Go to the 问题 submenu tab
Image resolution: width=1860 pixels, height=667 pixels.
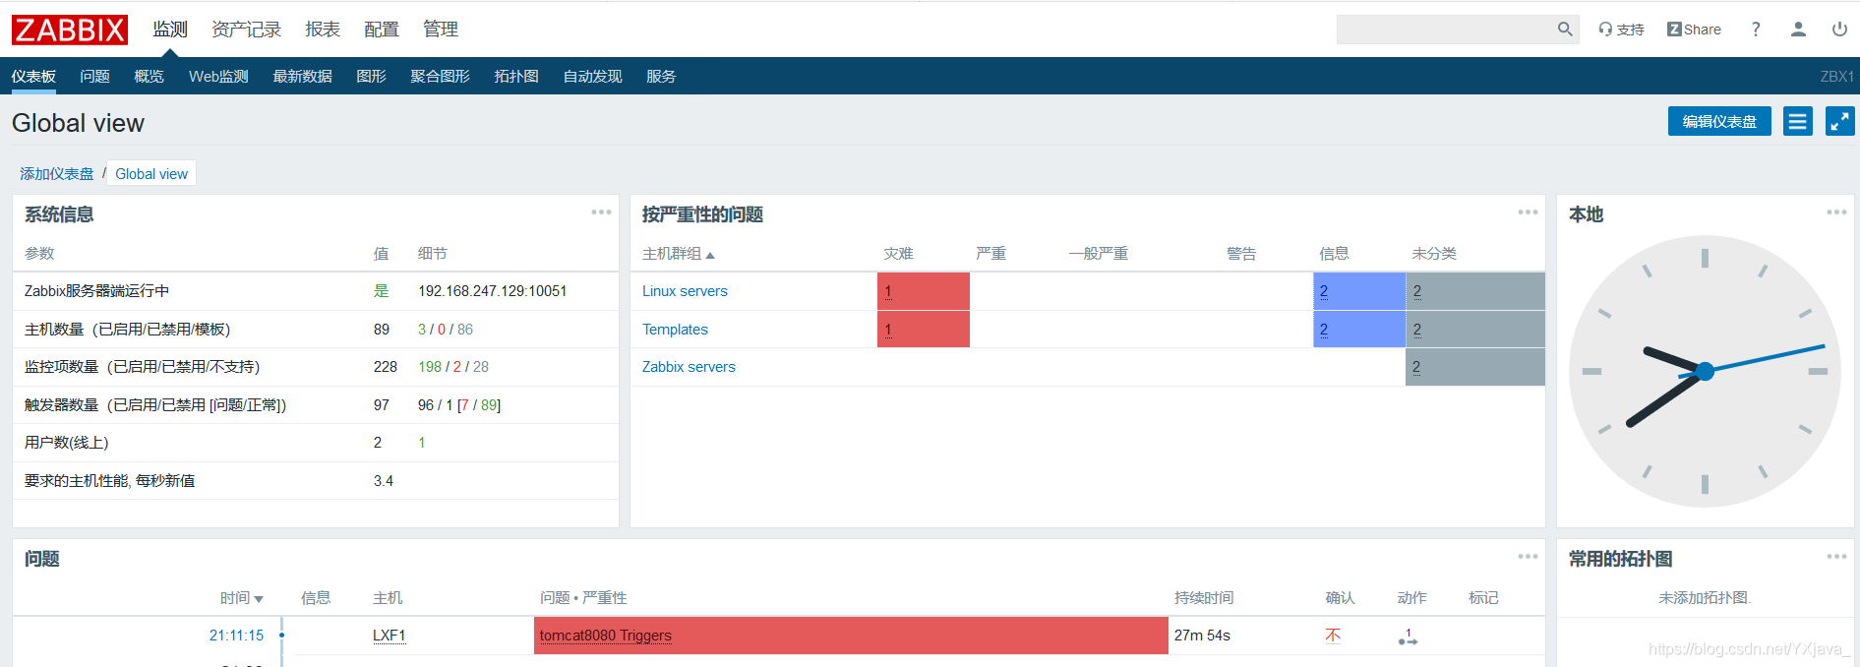point(94,76)
